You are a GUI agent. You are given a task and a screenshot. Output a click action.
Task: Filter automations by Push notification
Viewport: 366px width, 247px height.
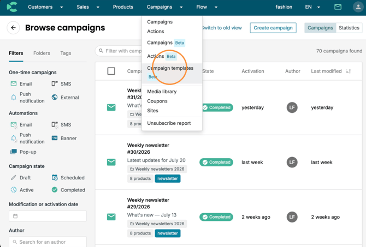tap(27, 138)
